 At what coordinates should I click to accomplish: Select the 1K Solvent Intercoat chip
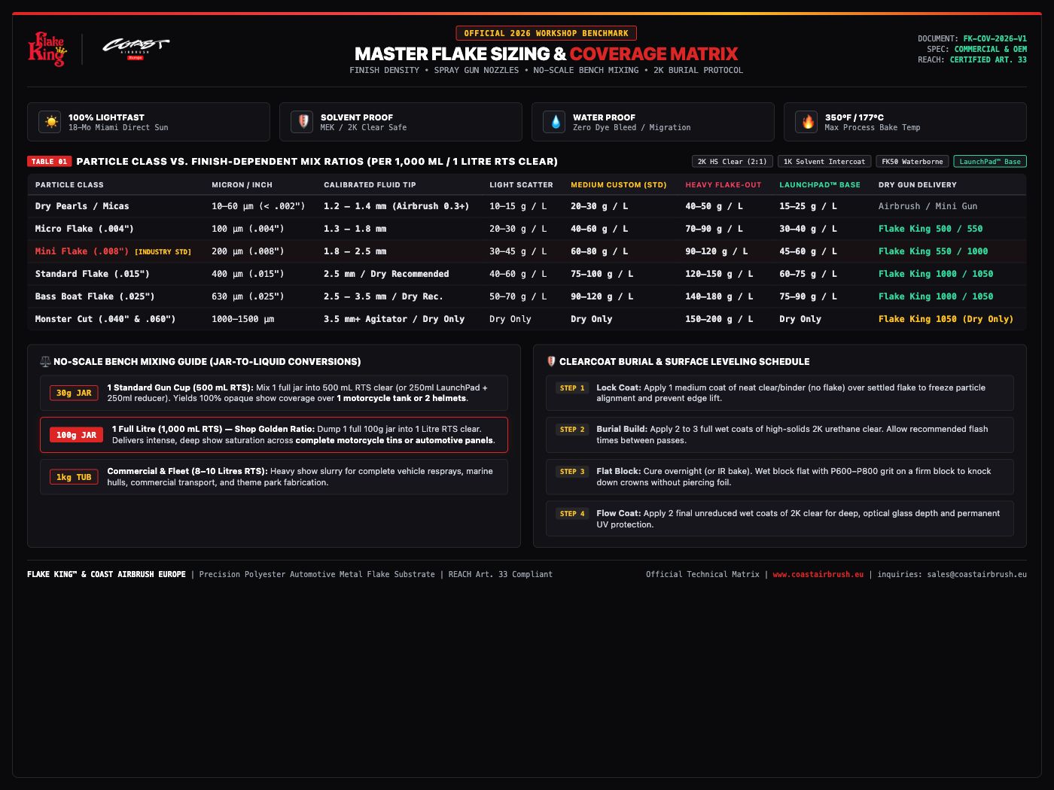[x=824, y=162]
